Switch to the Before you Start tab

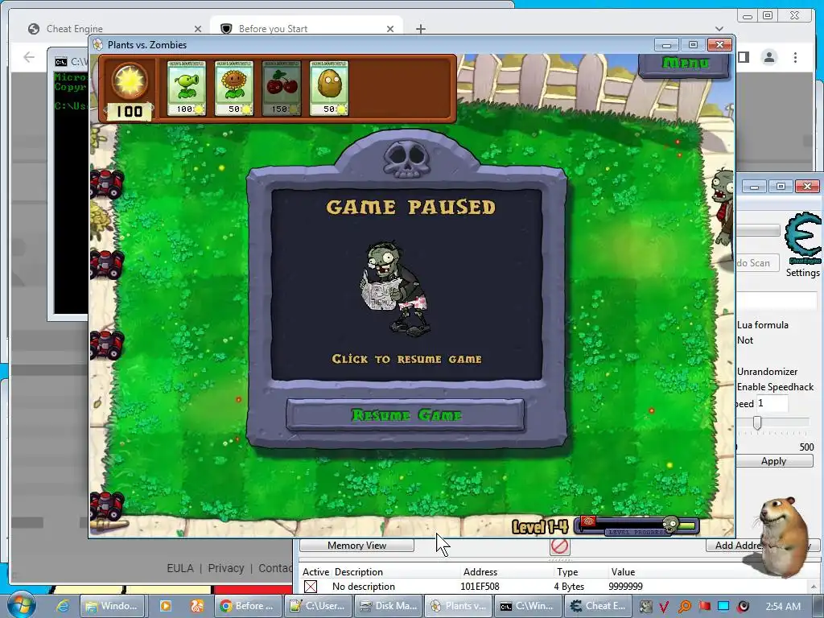tap(307, 29)
